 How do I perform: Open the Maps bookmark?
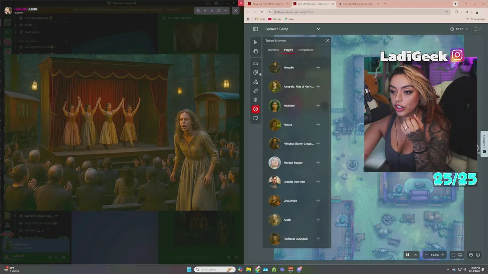(x=289, y=19)
